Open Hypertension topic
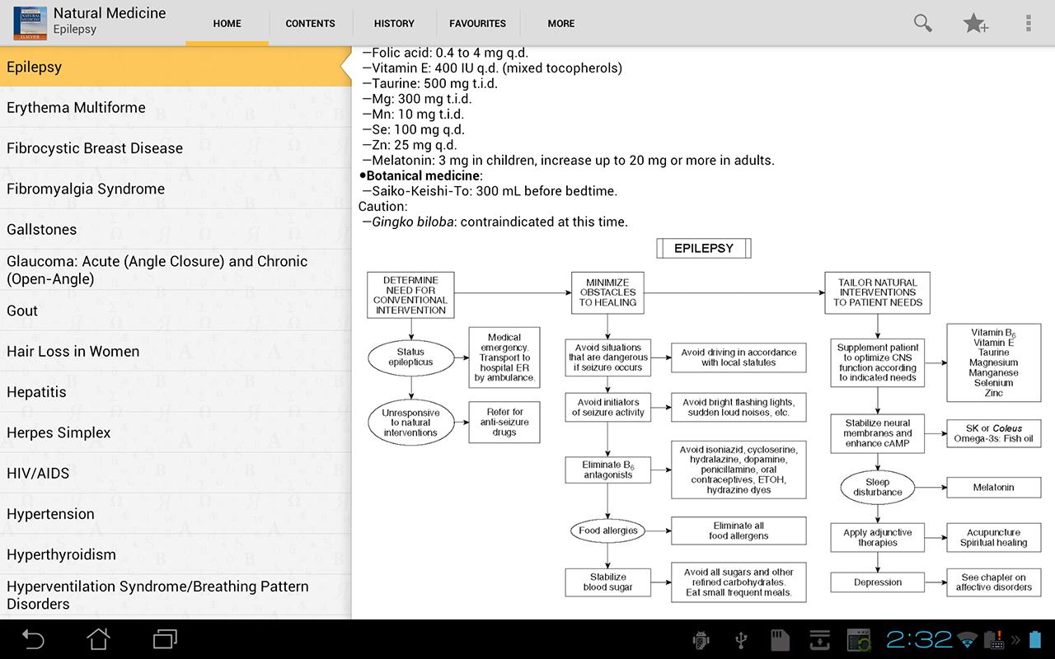This screenshot has height=659, width=1055. tap(176, 514)
